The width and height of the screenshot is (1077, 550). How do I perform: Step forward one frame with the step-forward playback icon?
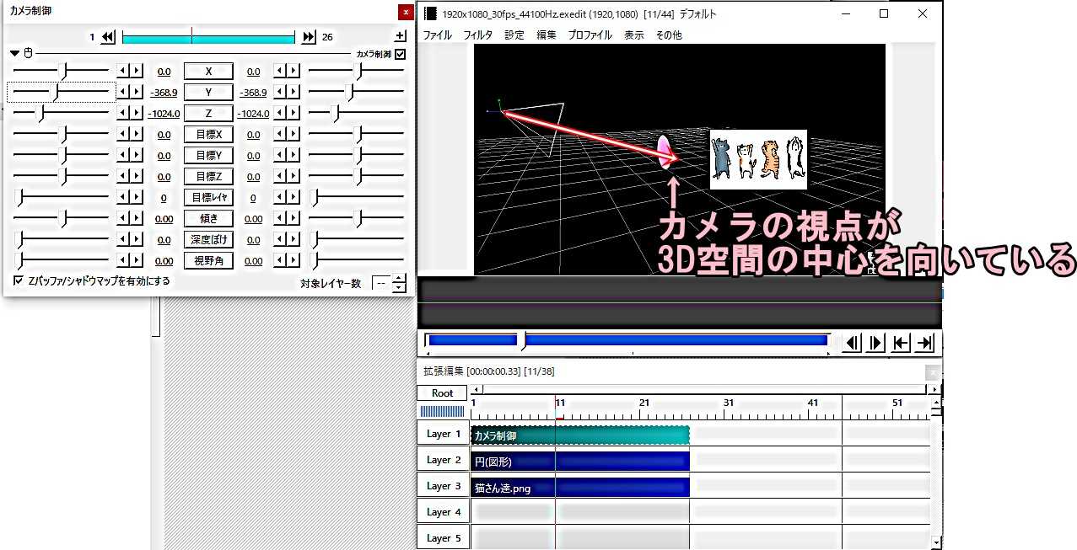click(875, 342)
